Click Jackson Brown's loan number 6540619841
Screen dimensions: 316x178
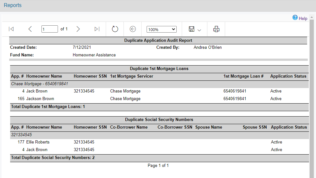235,99
